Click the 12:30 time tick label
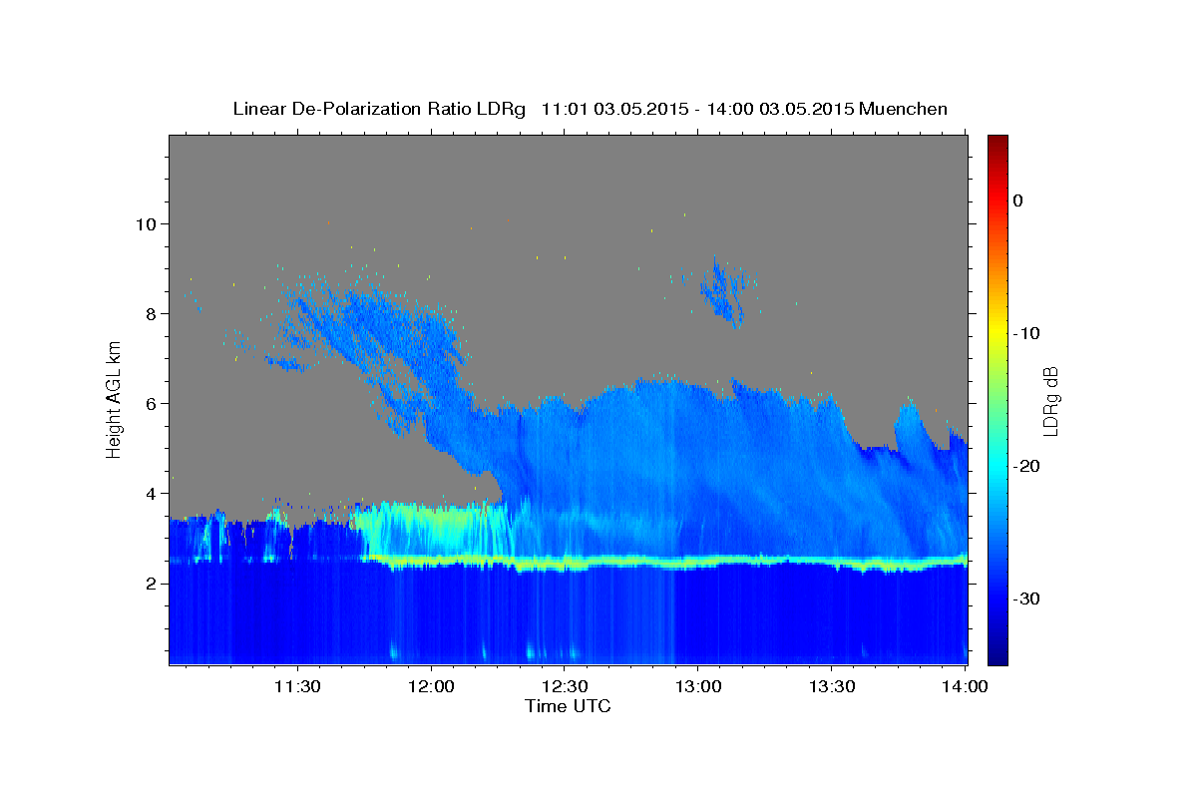Viewport: 1197px width, 798px height. [x=564, y=686]
